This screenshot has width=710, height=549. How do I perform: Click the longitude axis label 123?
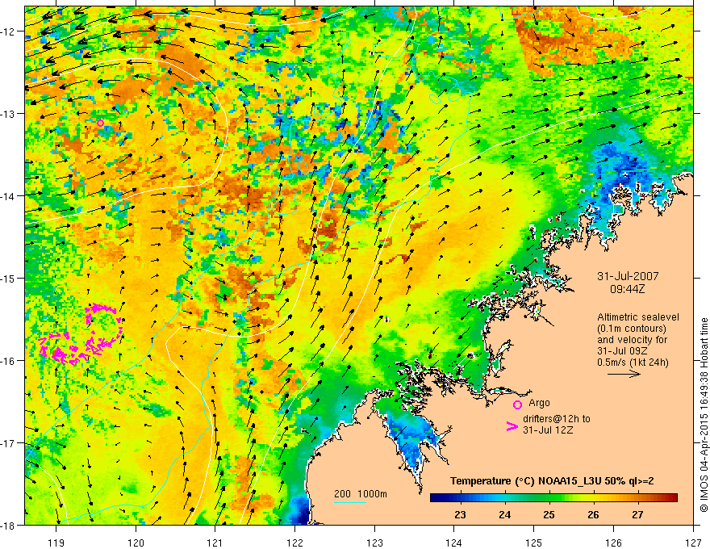374,543
